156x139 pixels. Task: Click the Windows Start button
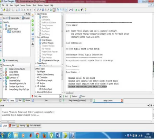pyautogui.click(x=2, y=135)
